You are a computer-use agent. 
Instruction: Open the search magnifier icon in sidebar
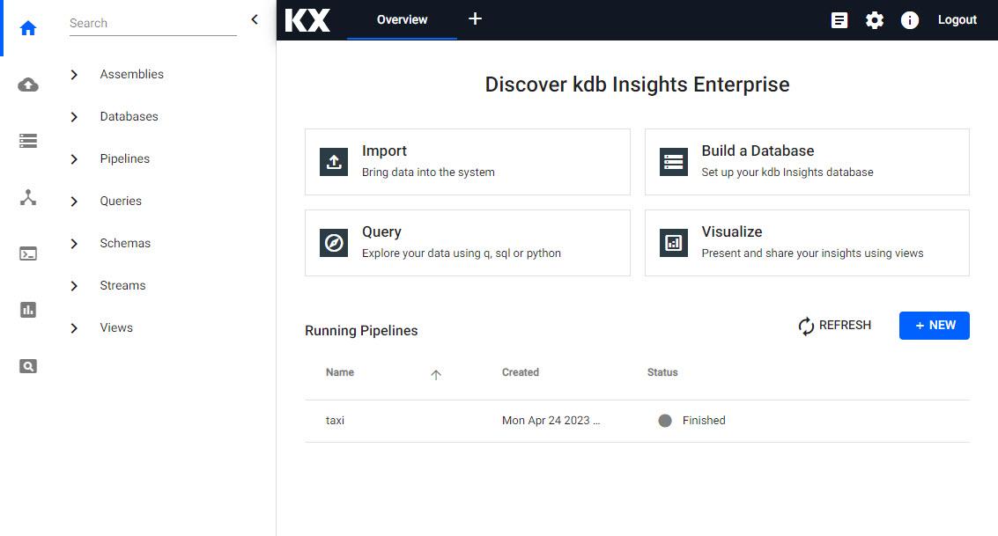tap(28, 366)
